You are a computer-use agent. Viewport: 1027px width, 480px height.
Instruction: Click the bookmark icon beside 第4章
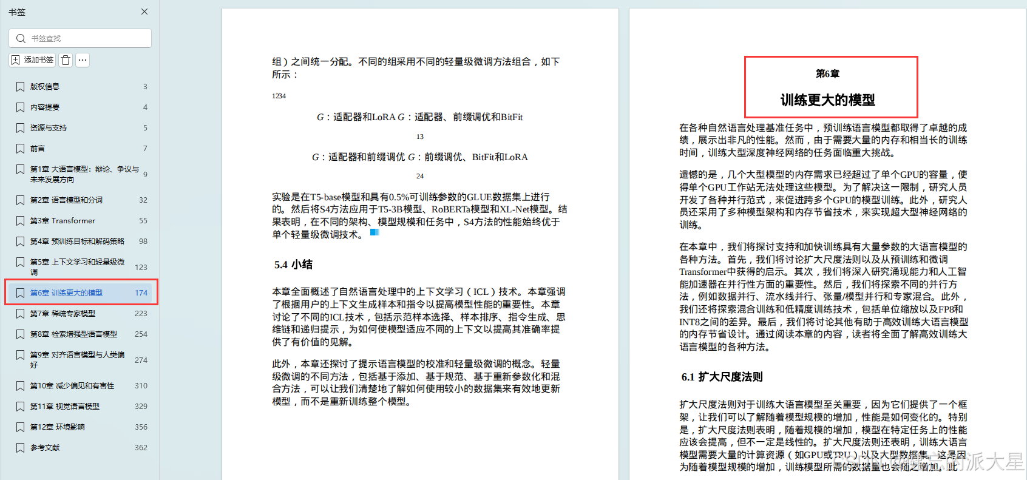[20, 242]
